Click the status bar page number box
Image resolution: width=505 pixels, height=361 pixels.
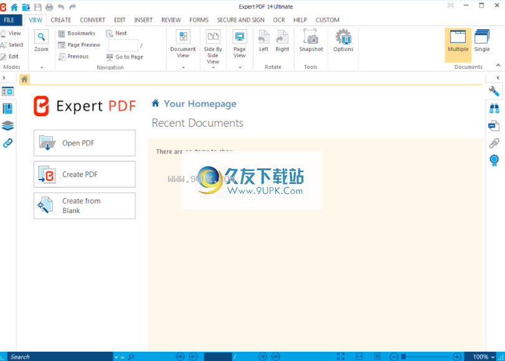[218, 357]
